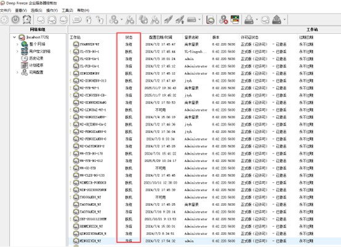Open the menu ending with (Y)

pyautogui.click(x=52, y=10)
